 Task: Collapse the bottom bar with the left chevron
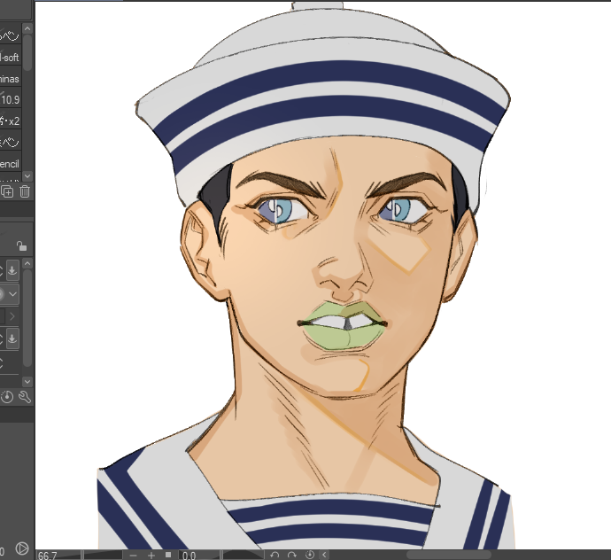click(324, 555)
